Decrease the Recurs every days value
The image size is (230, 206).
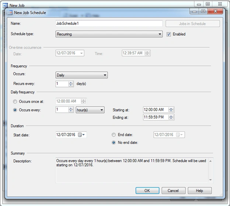[x=71, y=85]
